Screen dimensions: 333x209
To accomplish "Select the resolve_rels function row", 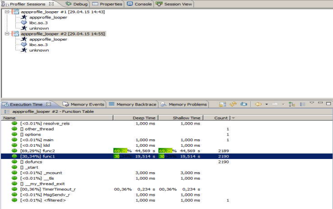I will click(x=166, y=124).
